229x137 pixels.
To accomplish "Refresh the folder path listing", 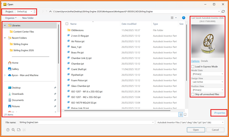I will 223,11.
